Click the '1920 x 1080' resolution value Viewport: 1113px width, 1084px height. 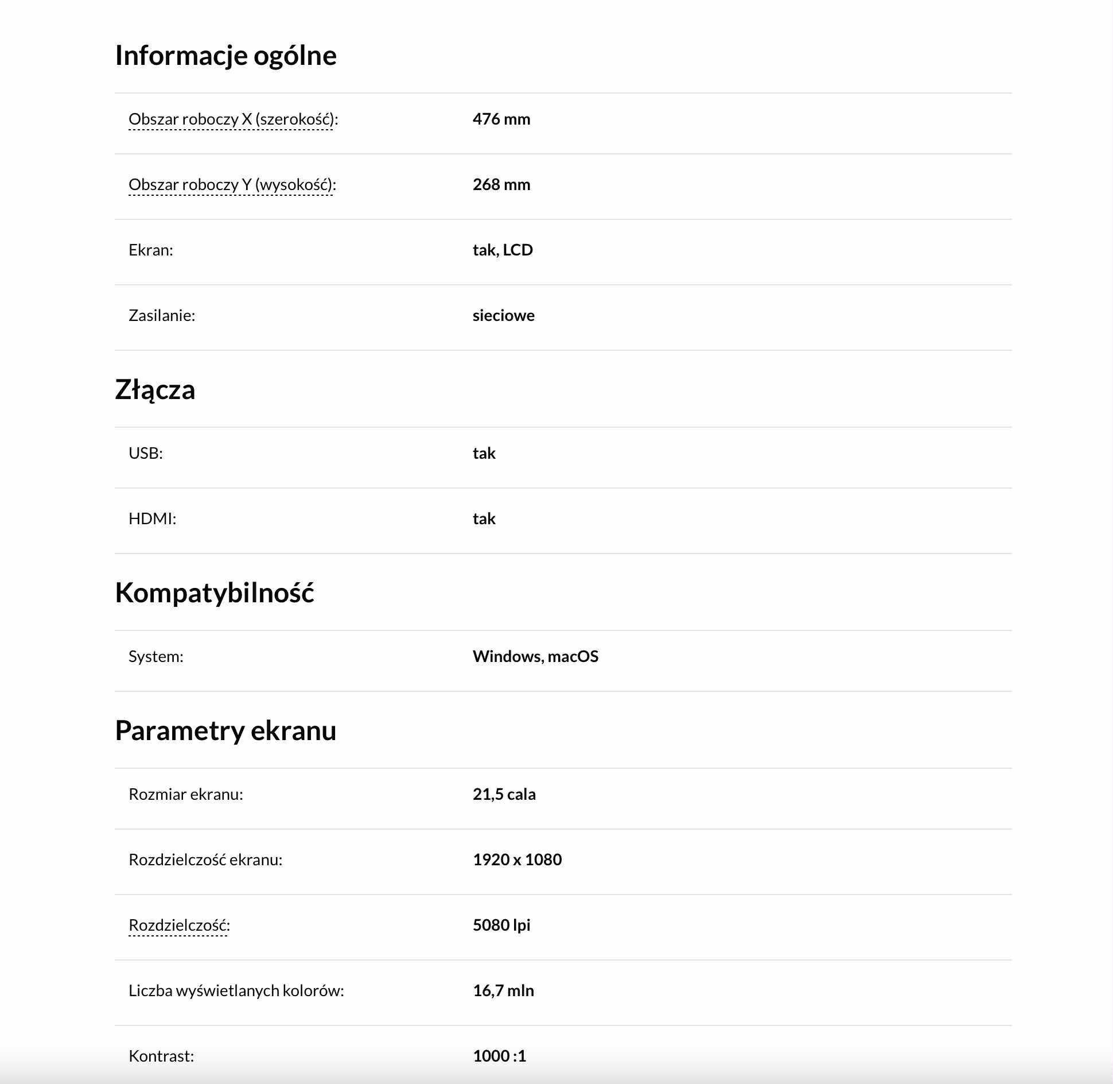click(x=517, y=860)
